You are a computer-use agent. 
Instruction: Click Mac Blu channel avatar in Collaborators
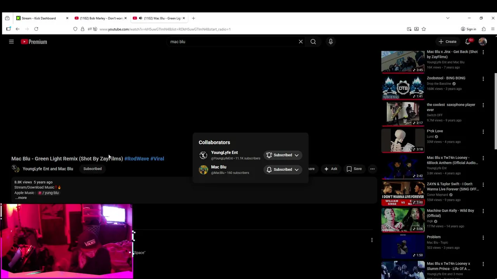pyautogui.click(x=203, y=169)
